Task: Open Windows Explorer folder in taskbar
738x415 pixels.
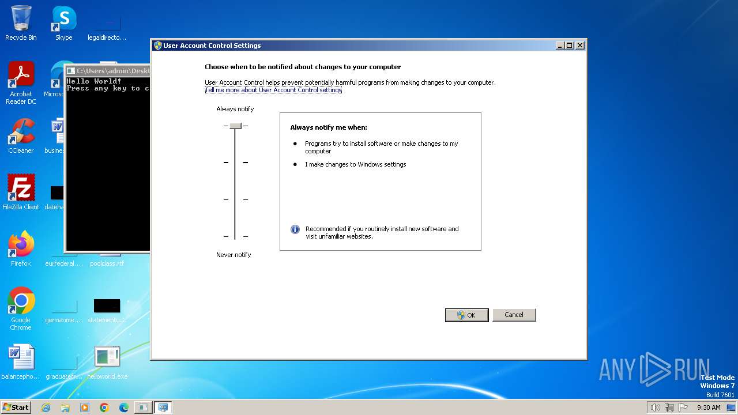Action: tap(65, 408)
